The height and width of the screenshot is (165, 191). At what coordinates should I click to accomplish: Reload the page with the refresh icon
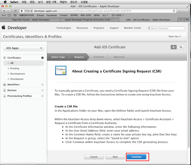click(174, 11)
